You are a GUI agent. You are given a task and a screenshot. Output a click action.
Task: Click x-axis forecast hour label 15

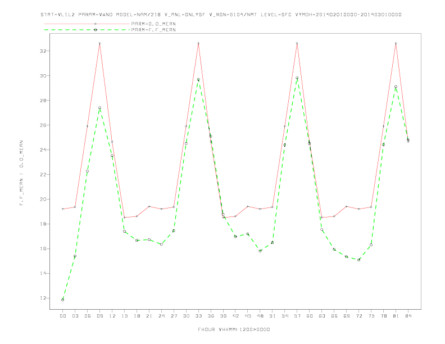124,316
